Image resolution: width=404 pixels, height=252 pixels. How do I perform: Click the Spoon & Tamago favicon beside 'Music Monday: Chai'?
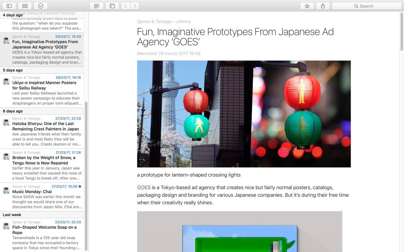coord(6,190)
